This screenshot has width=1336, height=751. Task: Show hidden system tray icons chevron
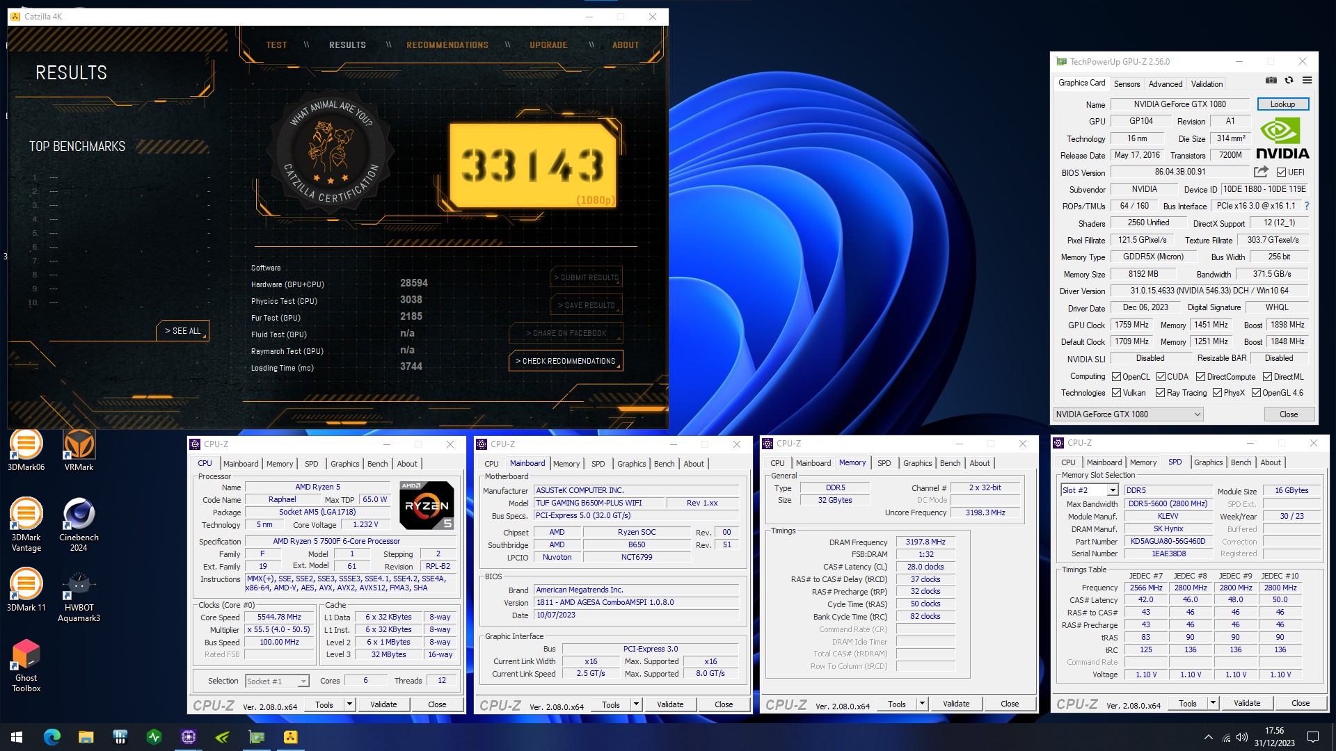tap(1209, 737)
